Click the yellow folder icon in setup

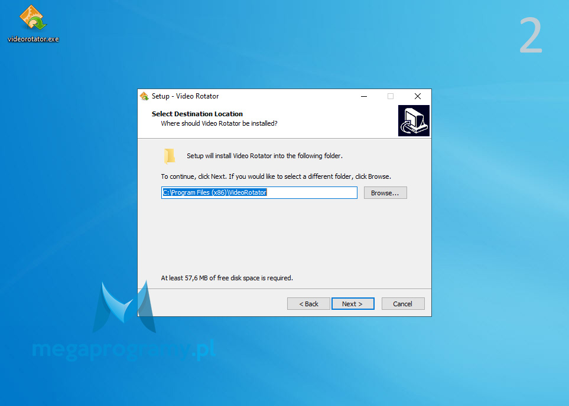170,156
